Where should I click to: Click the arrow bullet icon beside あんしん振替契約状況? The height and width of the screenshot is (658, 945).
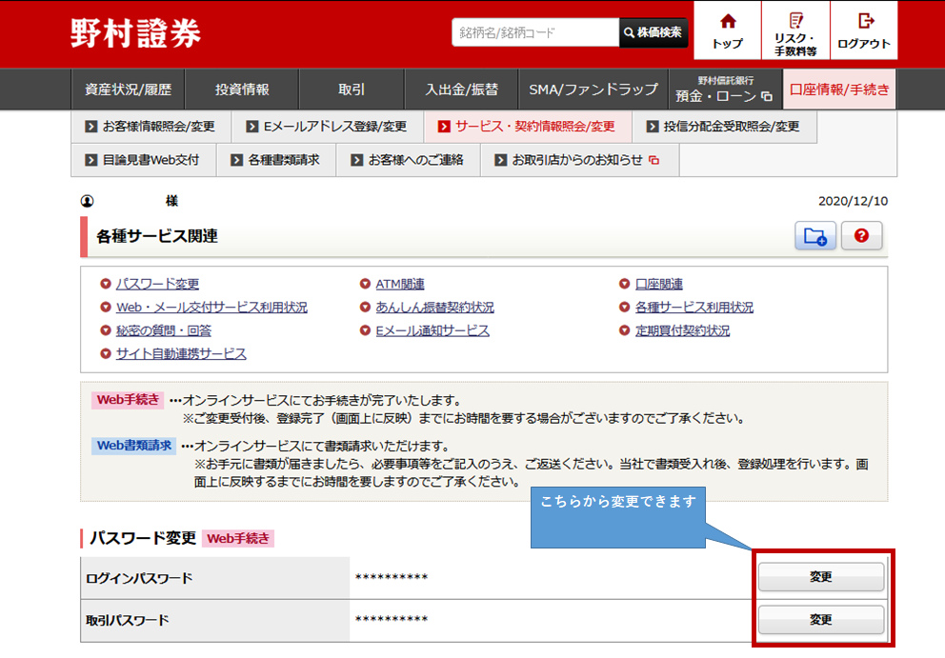[365, 308]
